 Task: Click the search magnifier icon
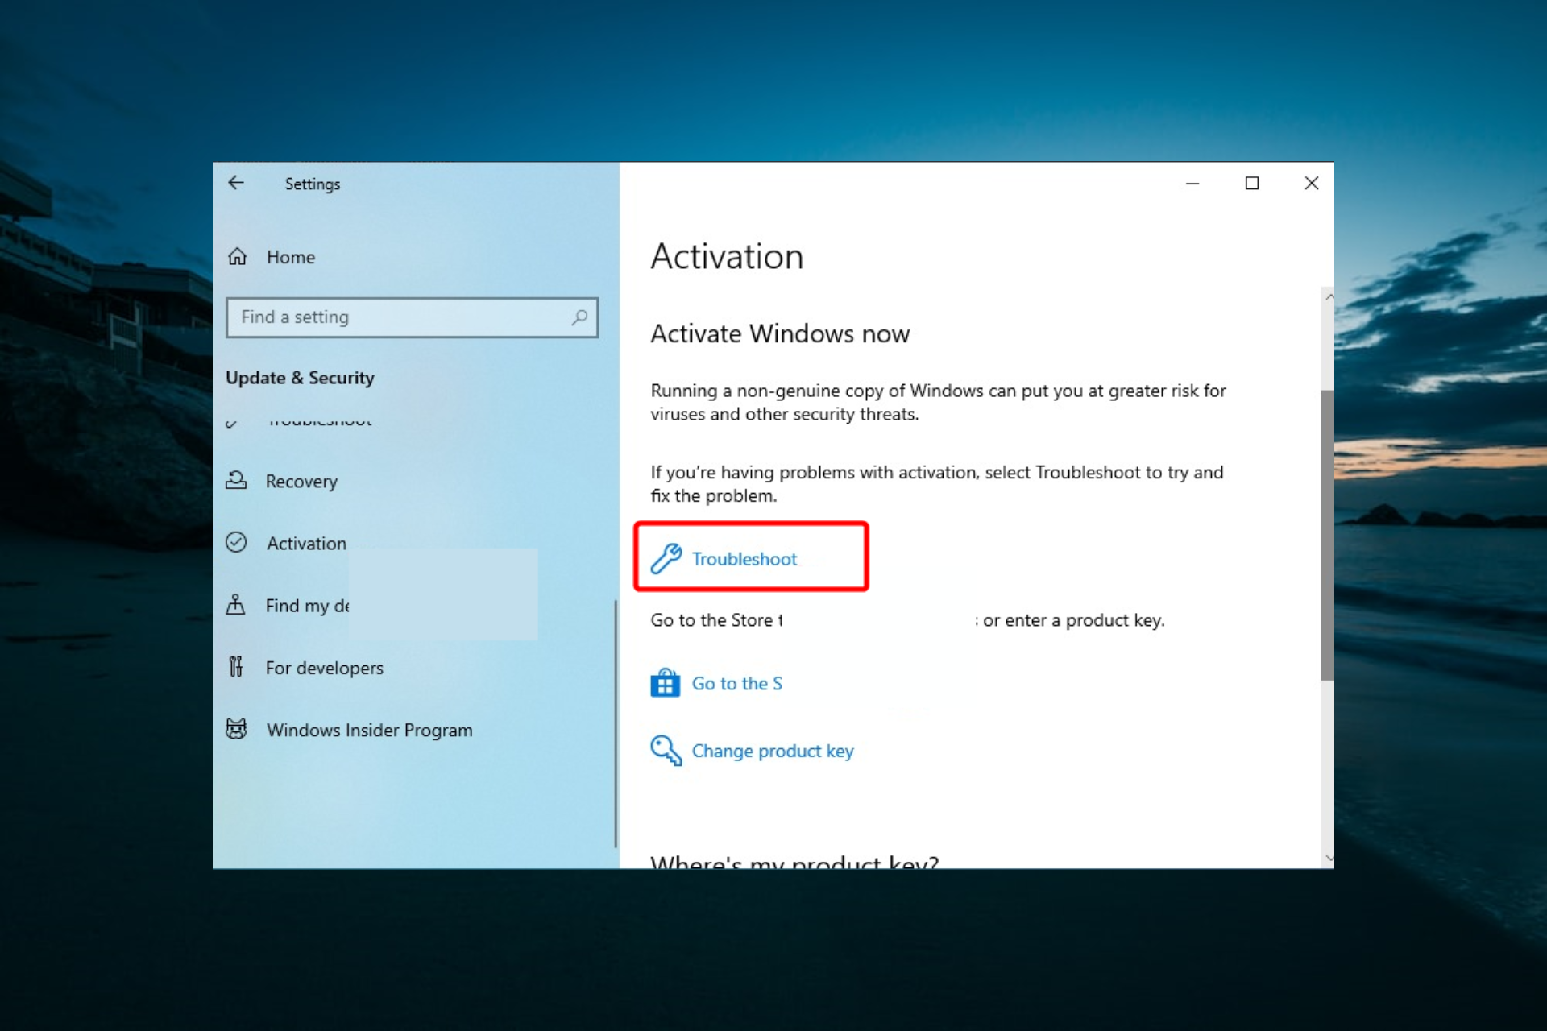pos(579,317)
